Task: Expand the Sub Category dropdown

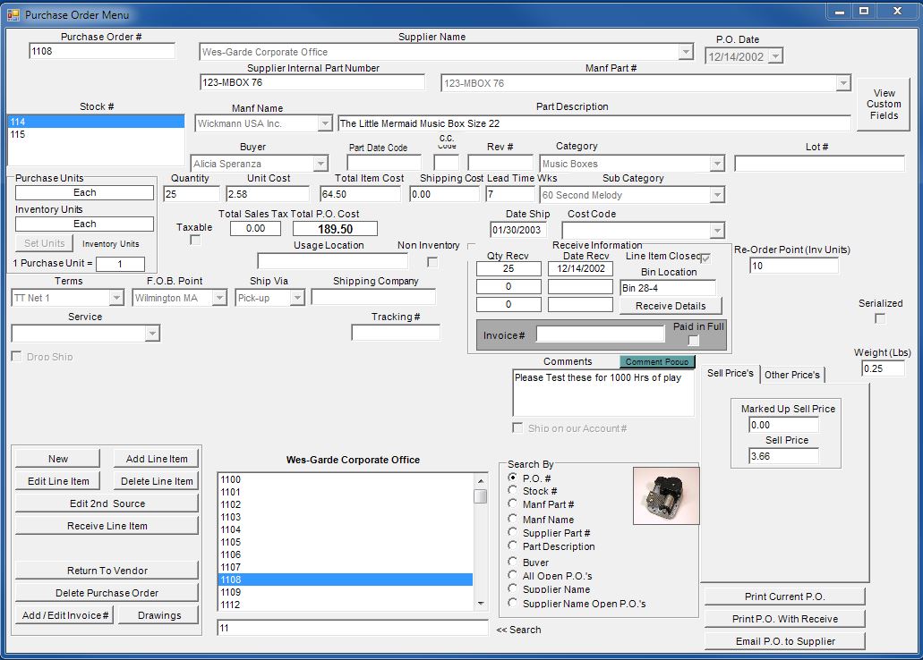Action: tap(717, 195)
